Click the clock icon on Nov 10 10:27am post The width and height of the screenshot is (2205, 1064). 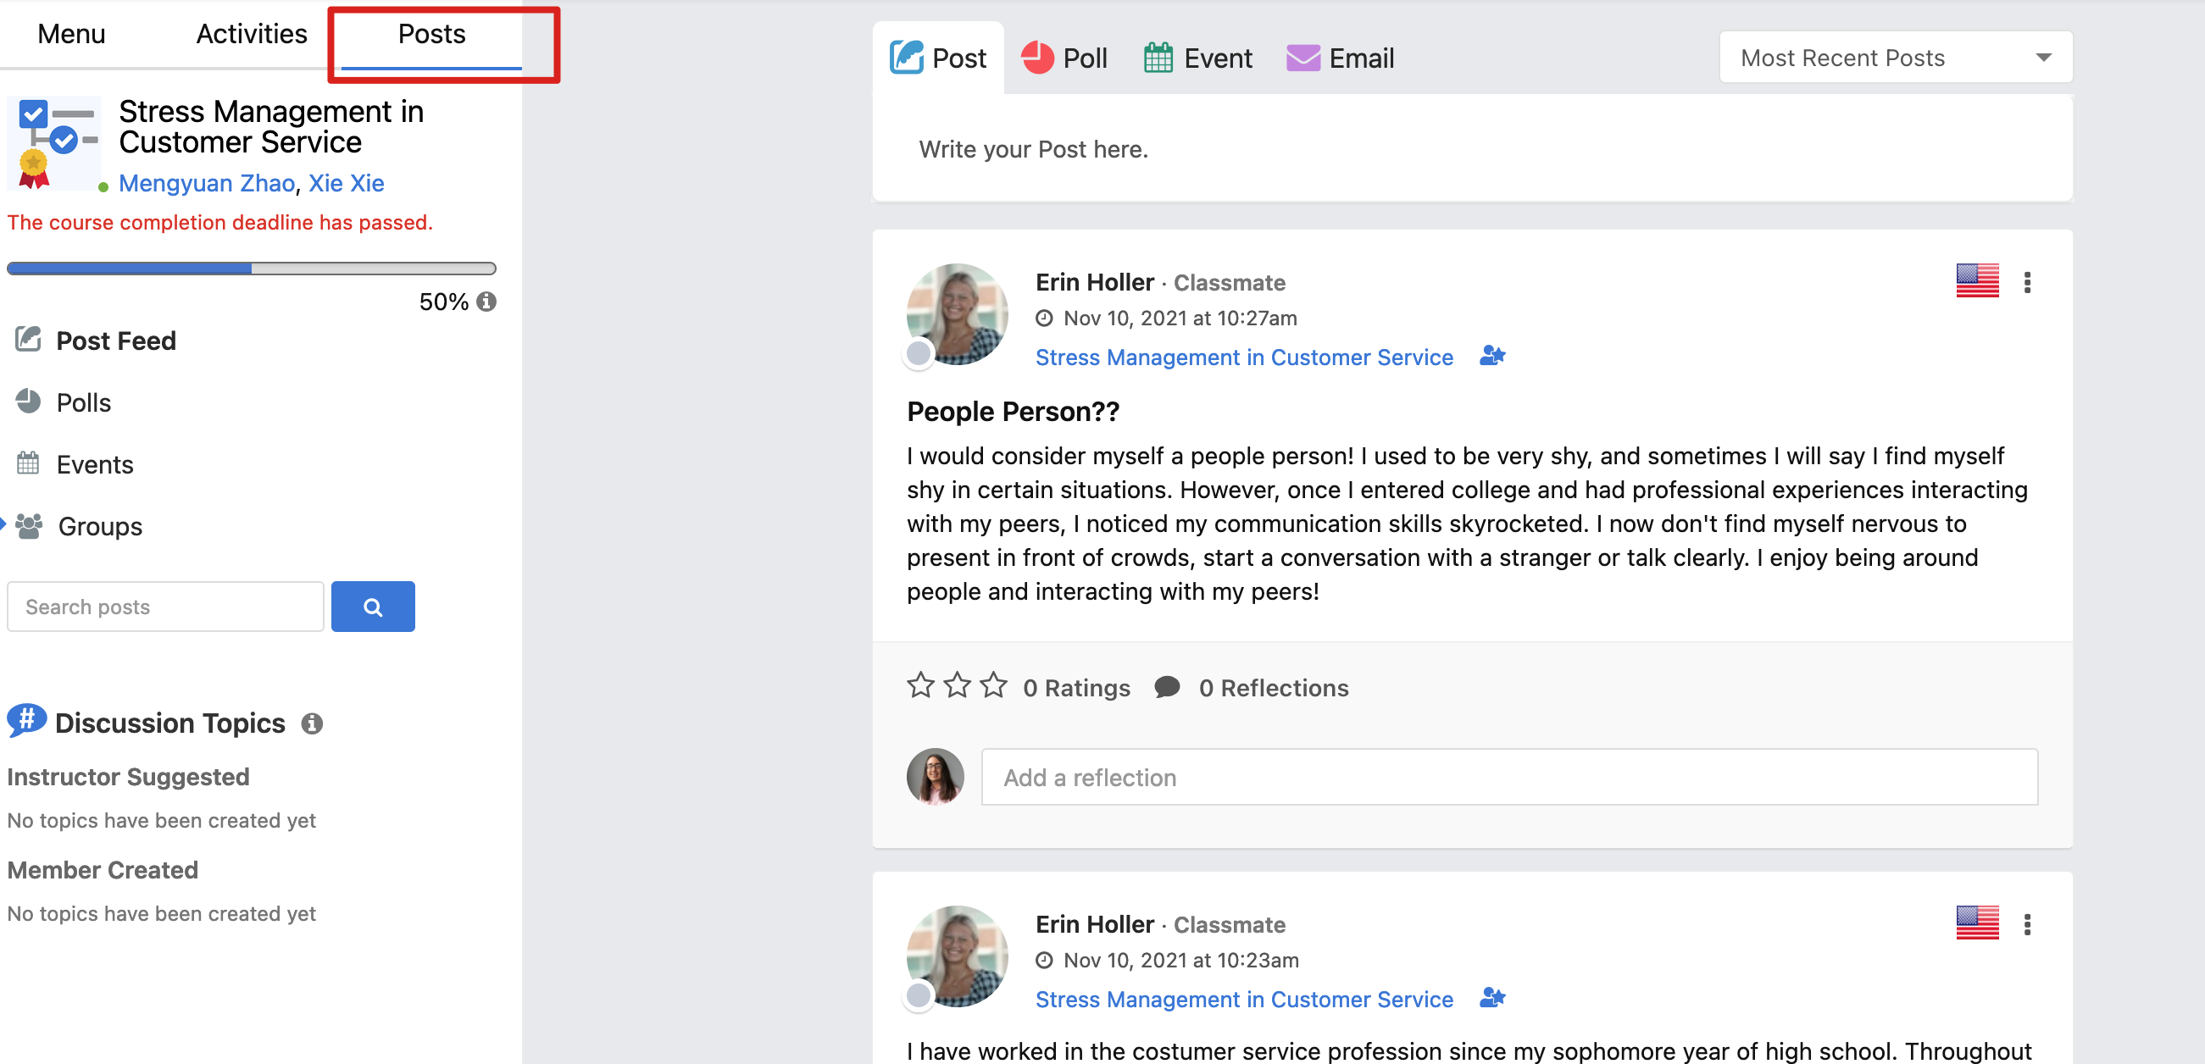(1044, 319)
